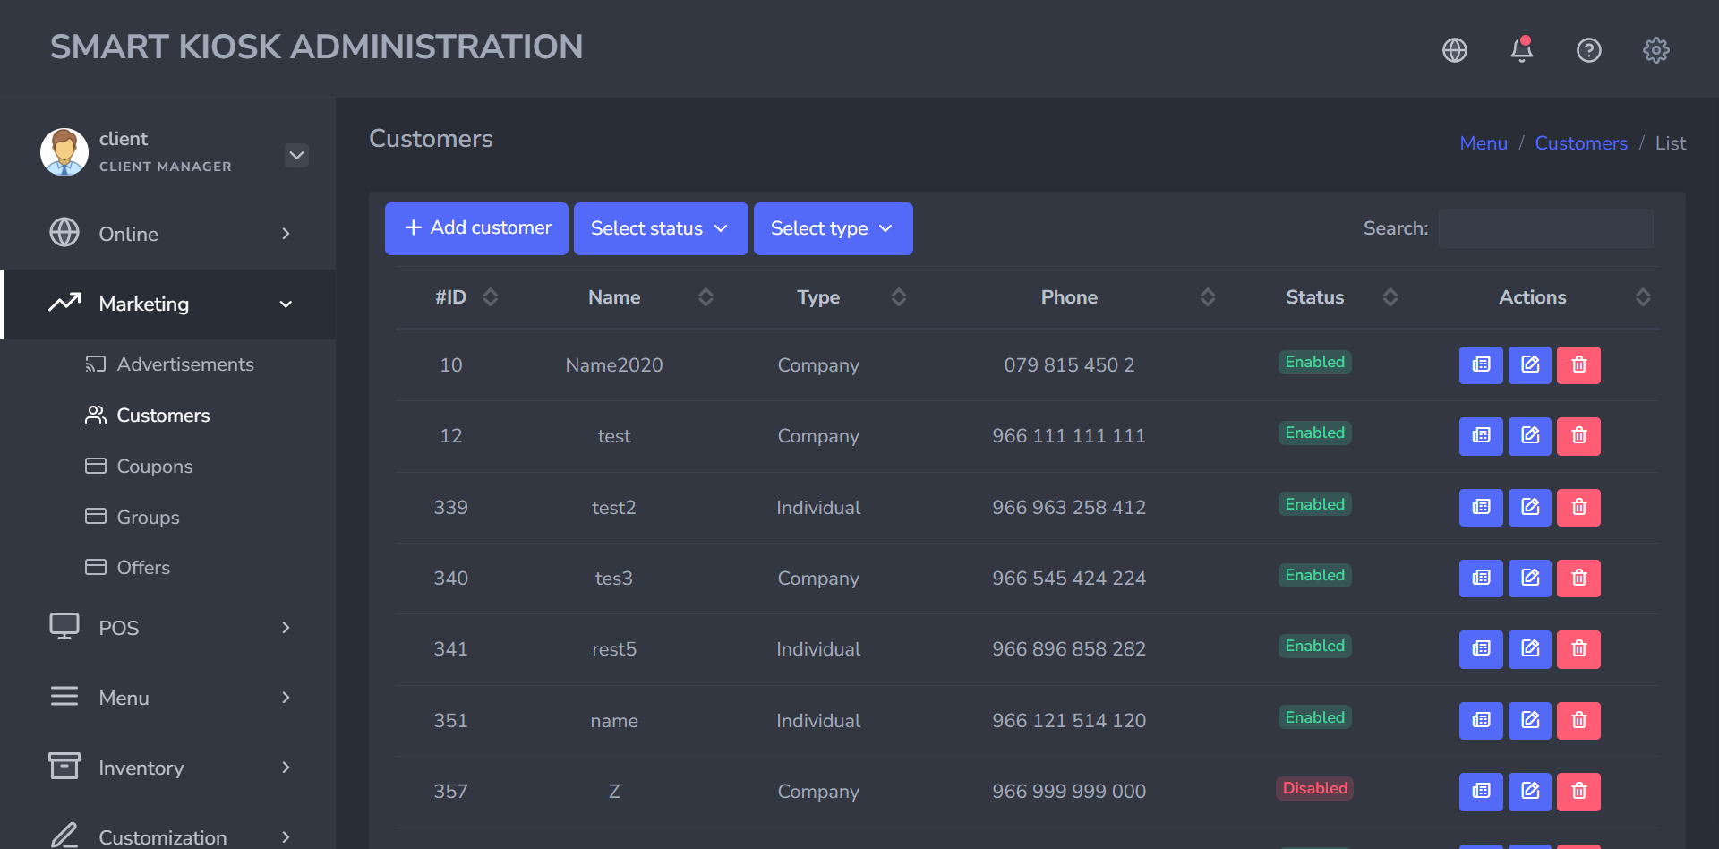The height and width of the screenshot is (849, 1719).
Task: Open the language globe icon in header
Action: tap(1455, 50)
